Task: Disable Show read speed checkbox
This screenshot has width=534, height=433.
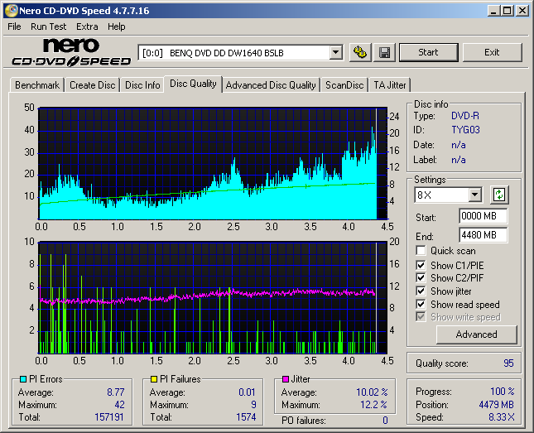Action: click(x=421, y=305)
